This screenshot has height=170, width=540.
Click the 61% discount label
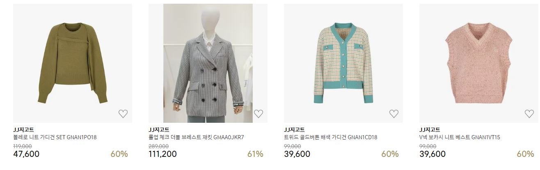pos(255,154)
